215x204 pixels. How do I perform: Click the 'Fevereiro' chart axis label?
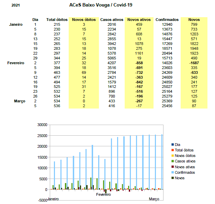coord(103,194)
